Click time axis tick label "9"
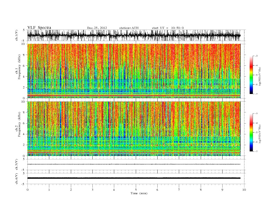The width and height of the screenshot is (275, 213). click(x=222, y=190)
